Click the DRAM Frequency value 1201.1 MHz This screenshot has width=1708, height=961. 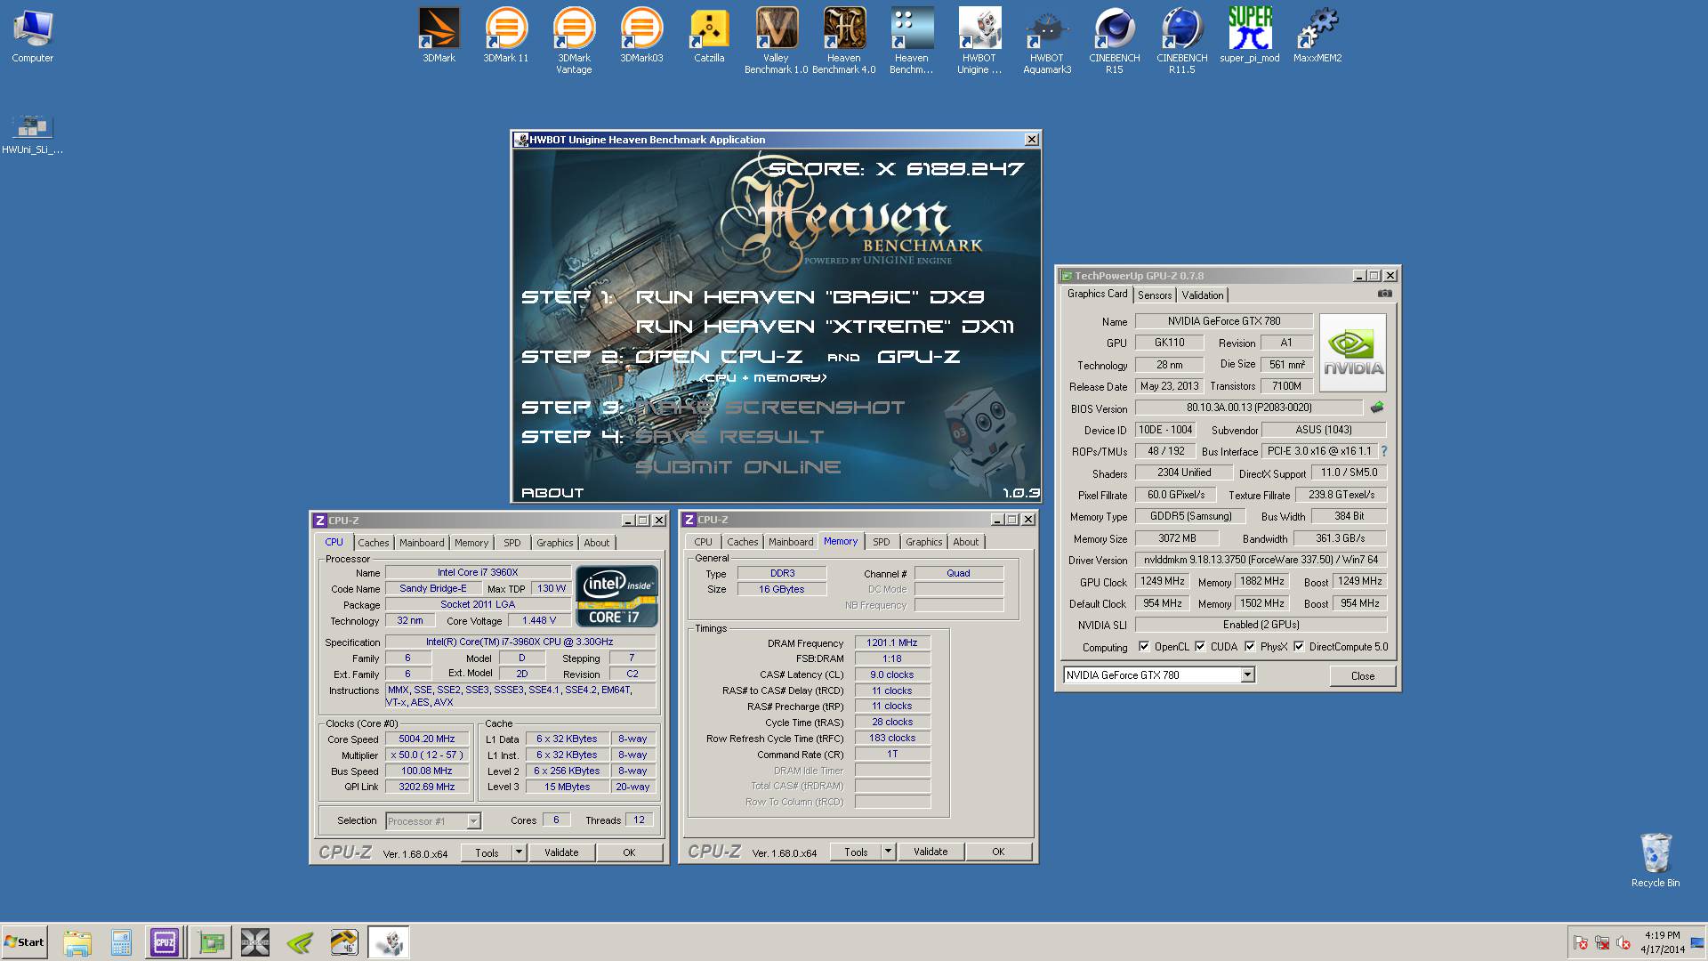coord(892,642)
